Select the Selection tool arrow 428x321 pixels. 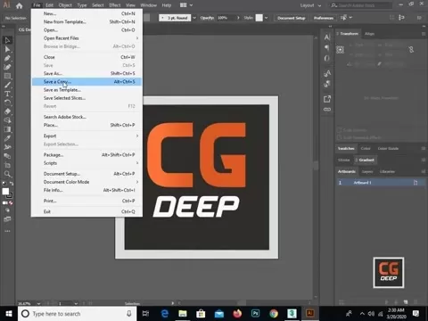(x=7, y=40)
